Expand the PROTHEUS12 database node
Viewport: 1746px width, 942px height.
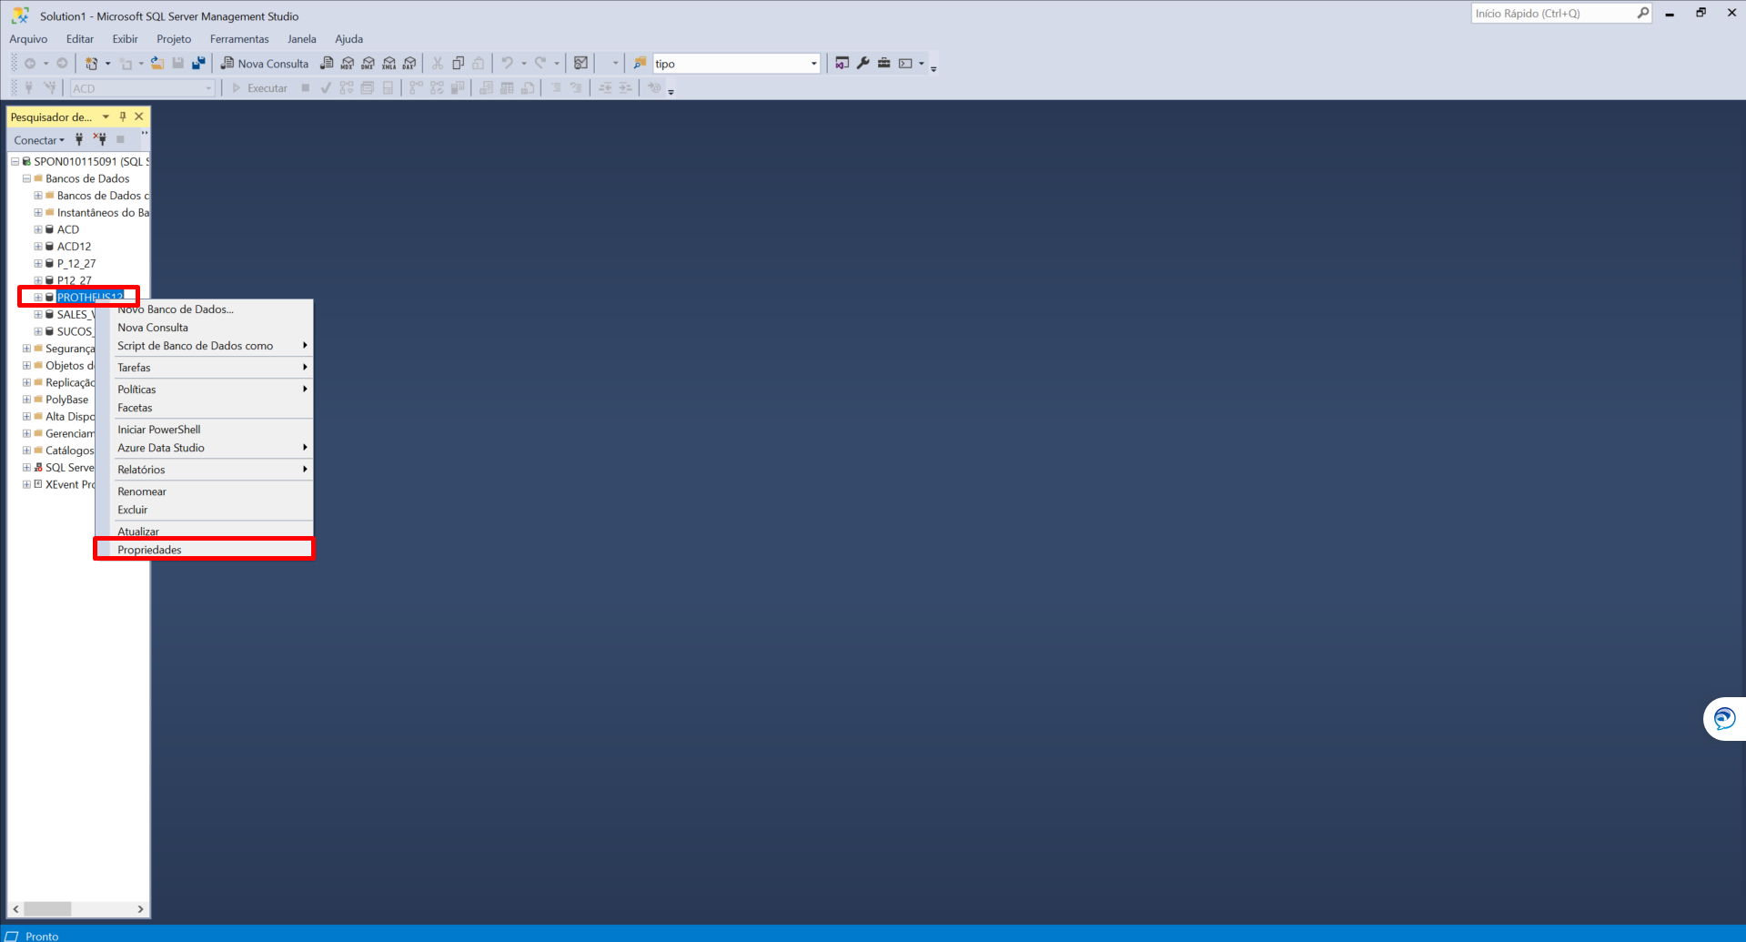[x=38, y=298]
